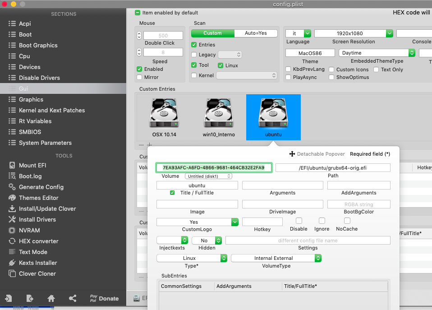Open the Type dropdown set to Linux
The image size is (432, 310).
[x=192, y=258]
